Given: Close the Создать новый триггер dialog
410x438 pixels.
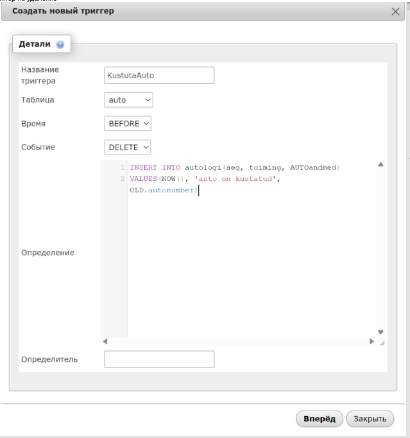Looking at the screenshot, I should tap(396, 12).
